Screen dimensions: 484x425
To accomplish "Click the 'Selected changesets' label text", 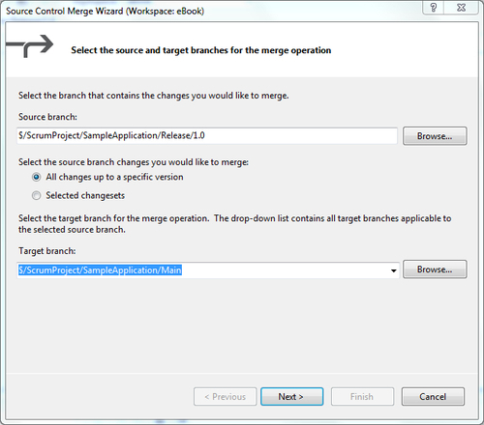I will click(x=85, y=195).
